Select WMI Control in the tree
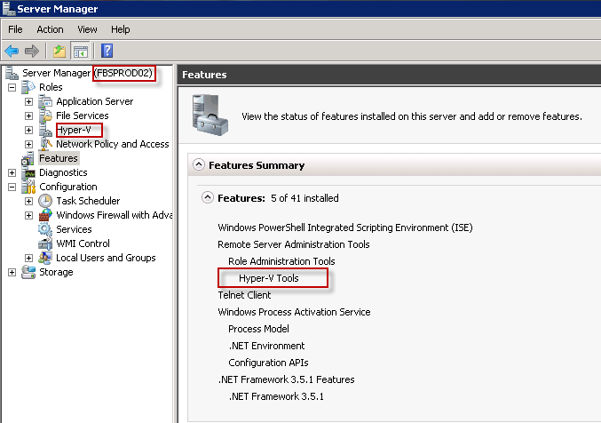The width and height of the screenshot is (601, 423). [83, 243]
